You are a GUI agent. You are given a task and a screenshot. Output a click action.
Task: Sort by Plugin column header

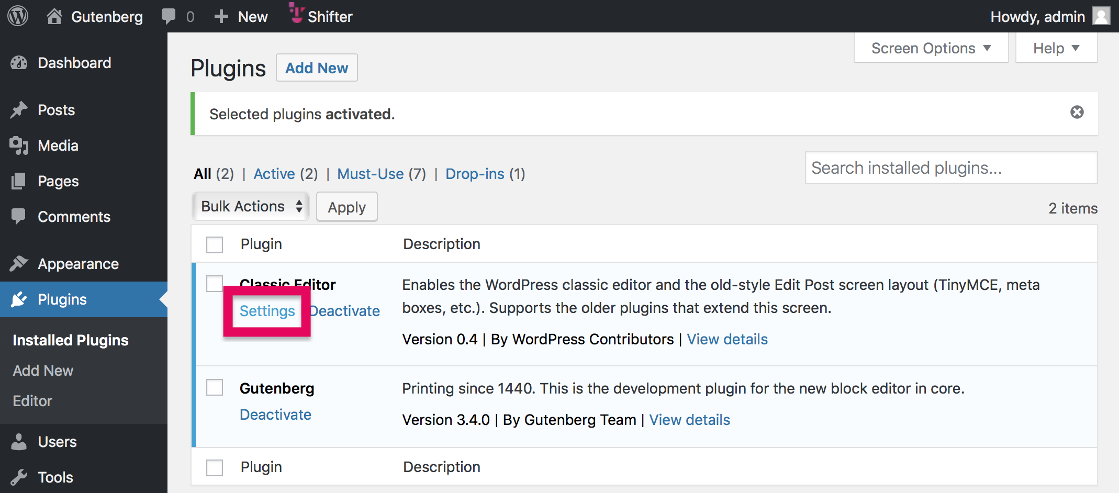(x=261, y=244)
